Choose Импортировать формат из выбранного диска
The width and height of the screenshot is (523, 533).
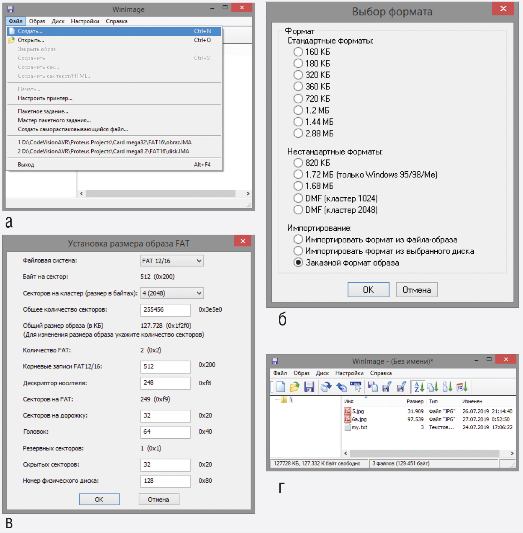point(298,251)
